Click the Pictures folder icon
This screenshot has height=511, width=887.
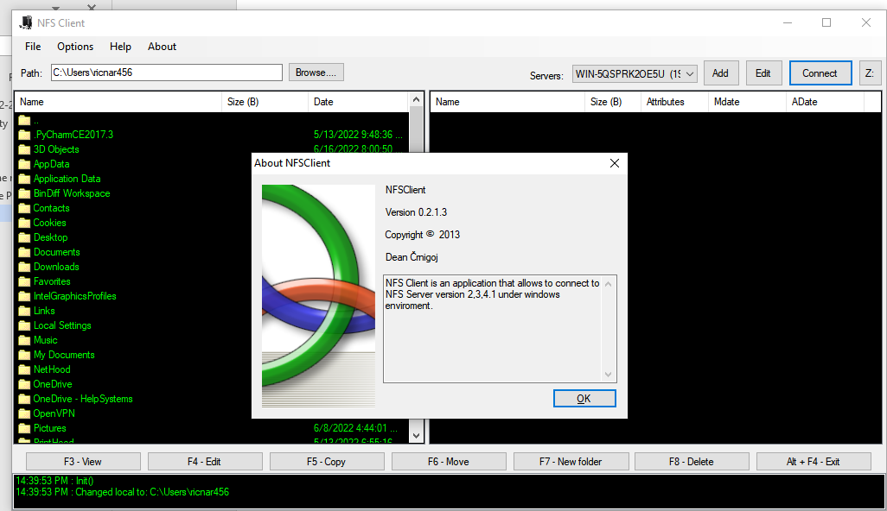[x=24, y=428]
